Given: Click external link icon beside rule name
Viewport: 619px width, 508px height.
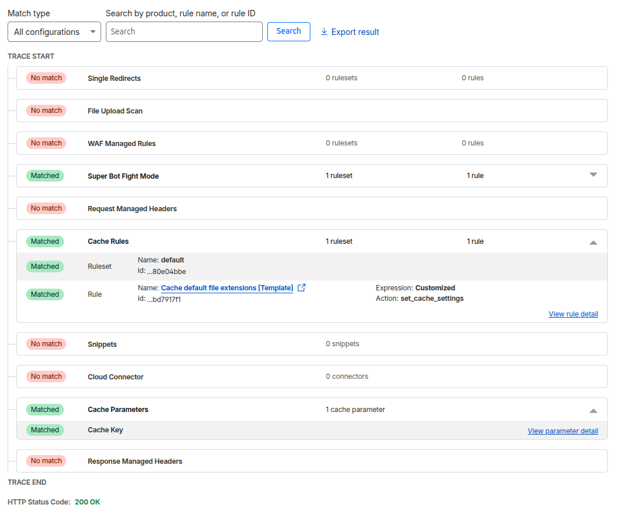Looking at the screenshot, I should [302, 287].
